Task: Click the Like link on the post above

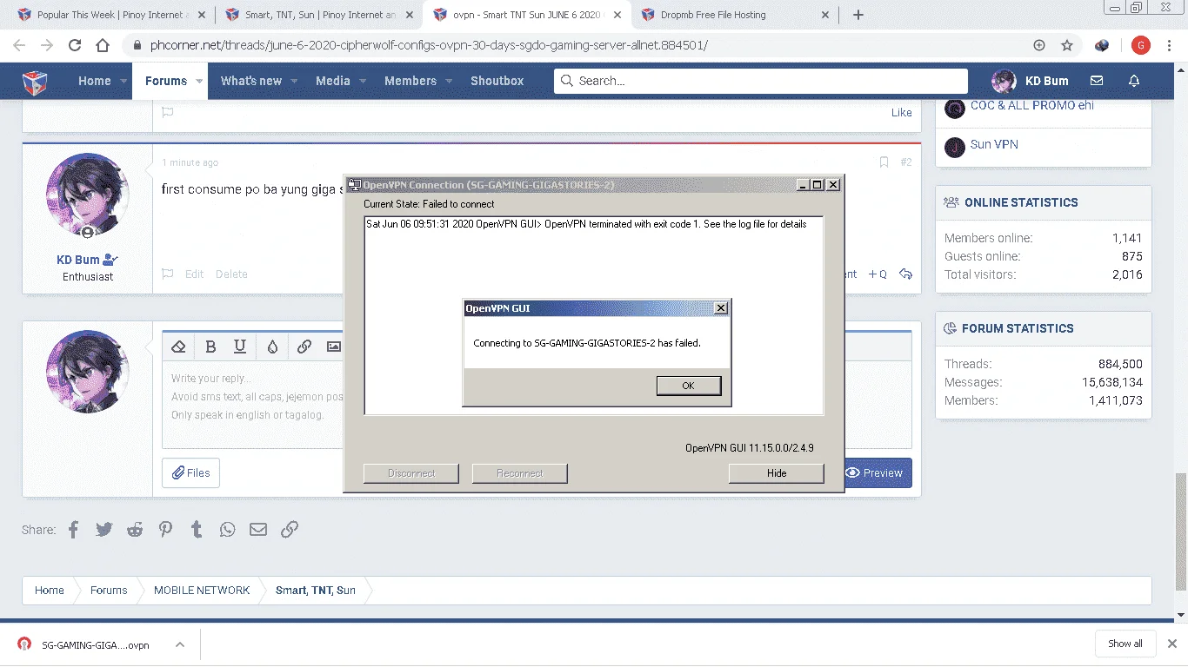Action: pos(902,113)
